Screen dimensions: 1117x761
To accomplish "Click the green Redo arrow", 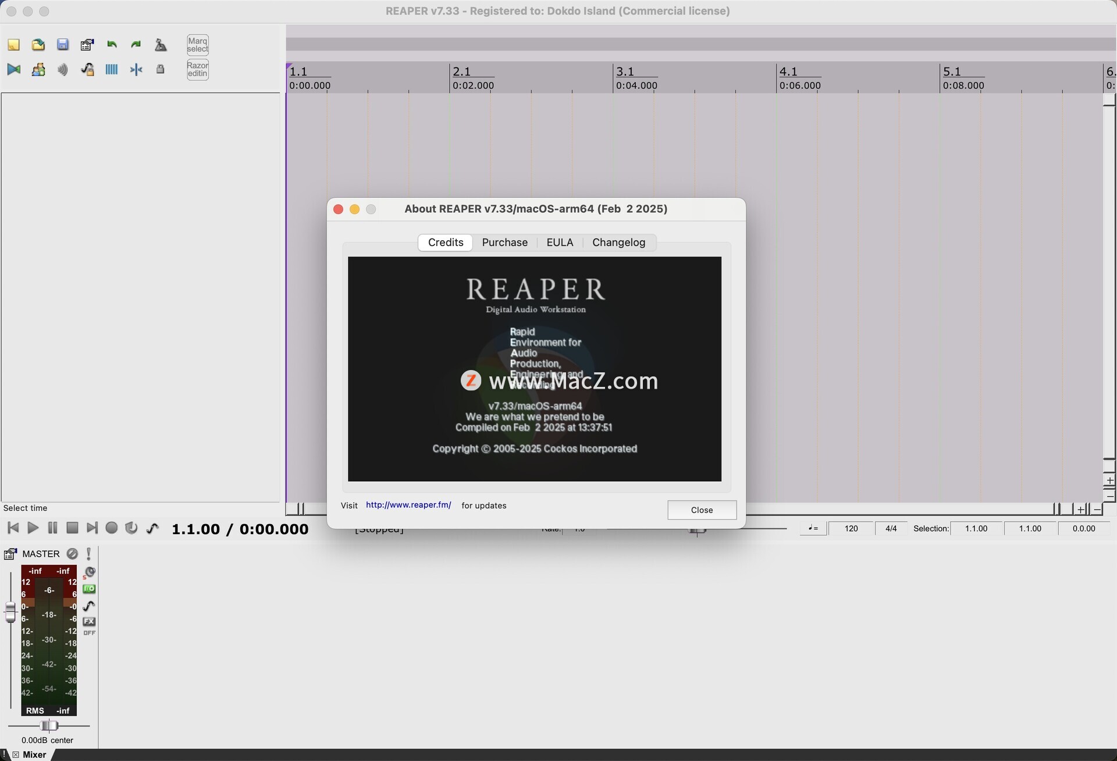I will [136, 45].
